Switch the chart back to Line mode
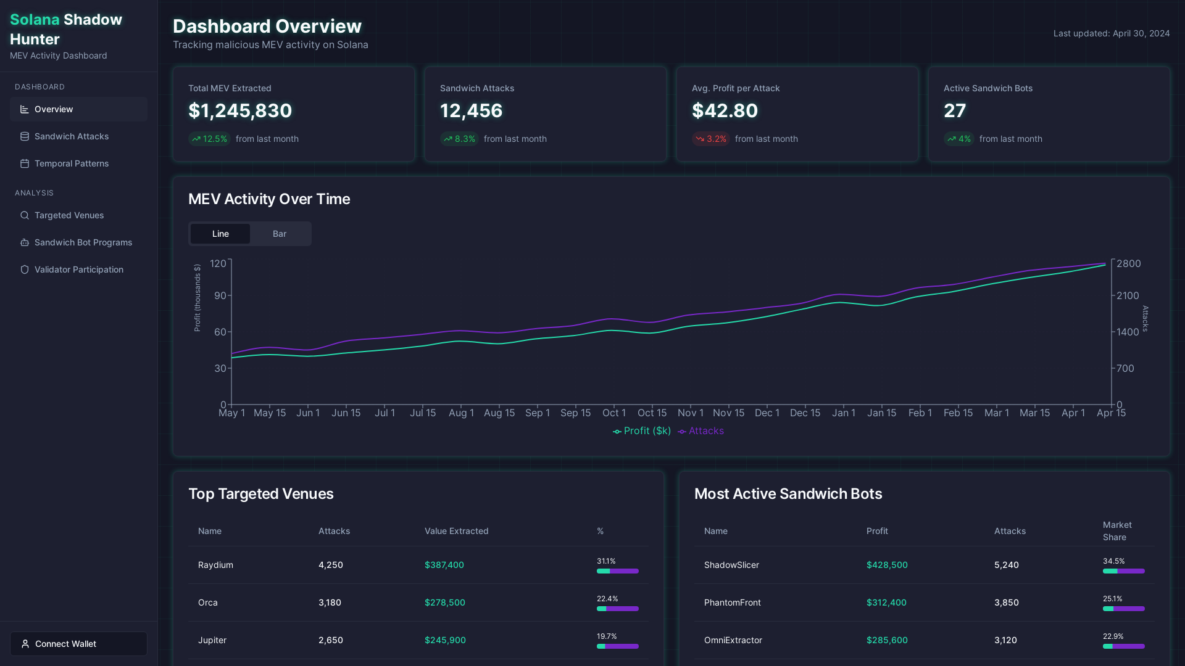1185x666 pixels. (220, 234)
